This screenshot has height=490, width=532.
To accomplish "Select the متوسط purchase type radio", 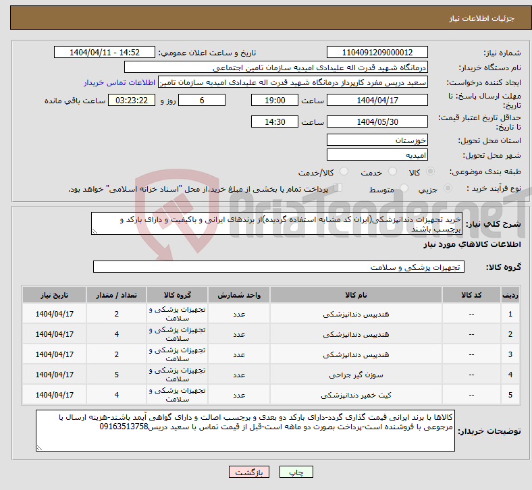I will [404, 188].
